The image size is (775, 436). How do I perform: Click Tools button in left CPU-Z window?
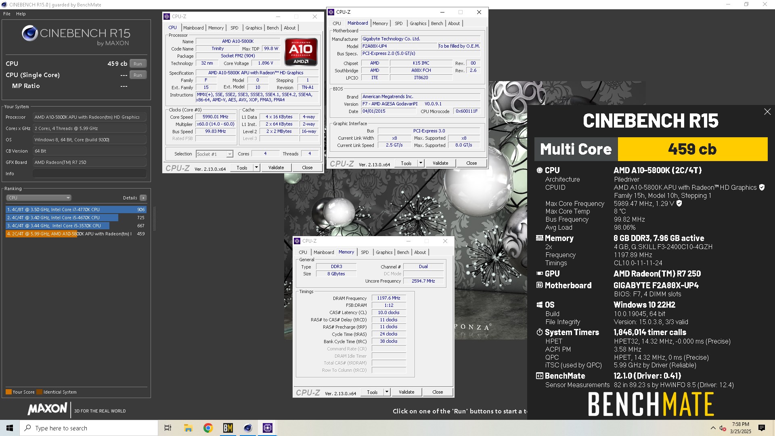[242, 168]
